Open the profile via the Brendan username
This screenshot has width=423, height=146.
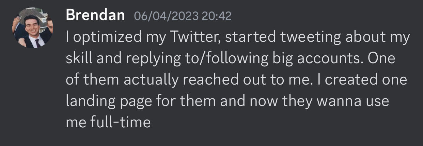[x=95, y=16]
